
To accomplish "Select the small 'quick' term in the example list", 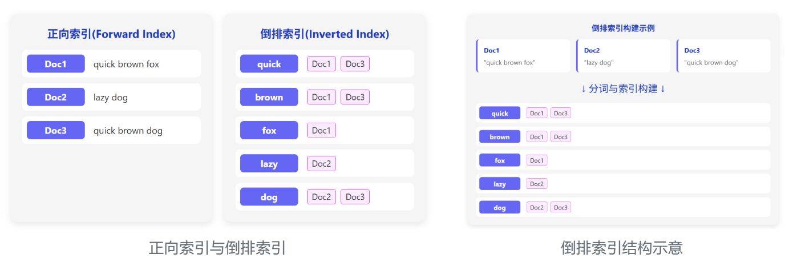I will pos(500,113).
